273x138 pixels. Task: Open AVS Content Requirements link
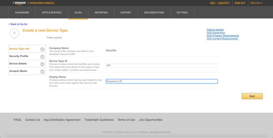point(222,39)
